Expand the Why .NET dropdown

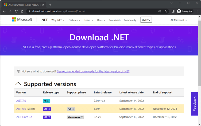click(57, 20)
